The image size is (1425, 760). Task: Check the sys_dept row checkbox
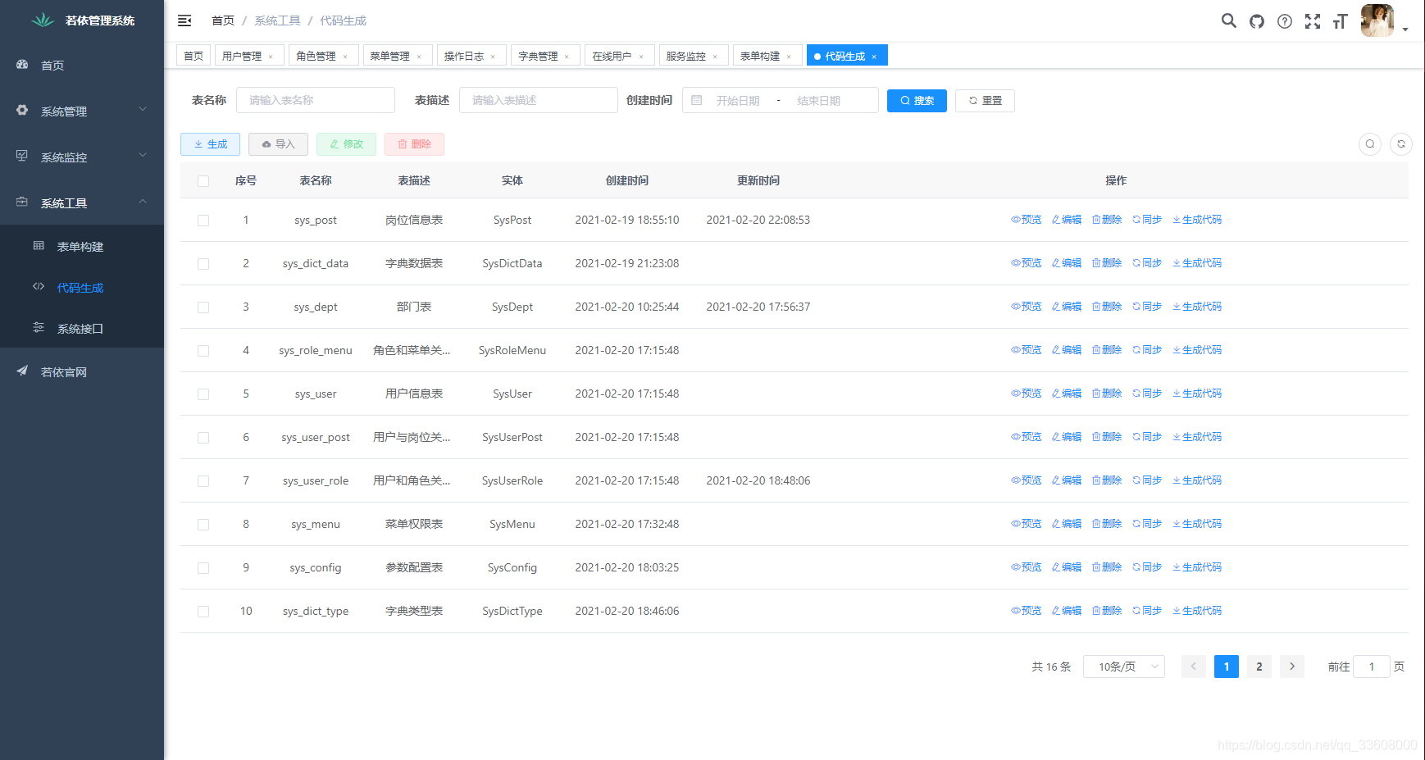coord(203,307)
